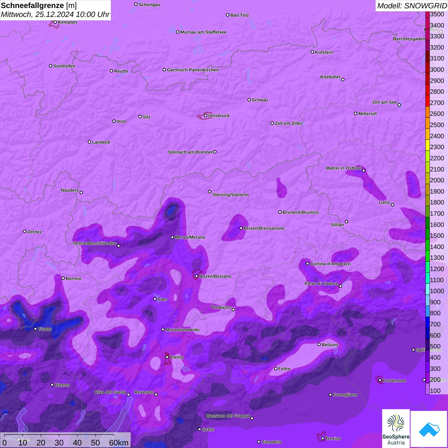Click the Lienz marker dot

coord(393,205)
